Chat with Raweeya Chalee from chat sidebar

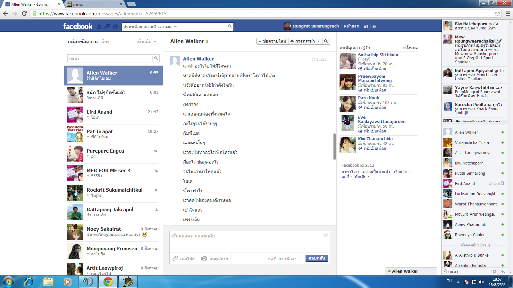[475, 235]
